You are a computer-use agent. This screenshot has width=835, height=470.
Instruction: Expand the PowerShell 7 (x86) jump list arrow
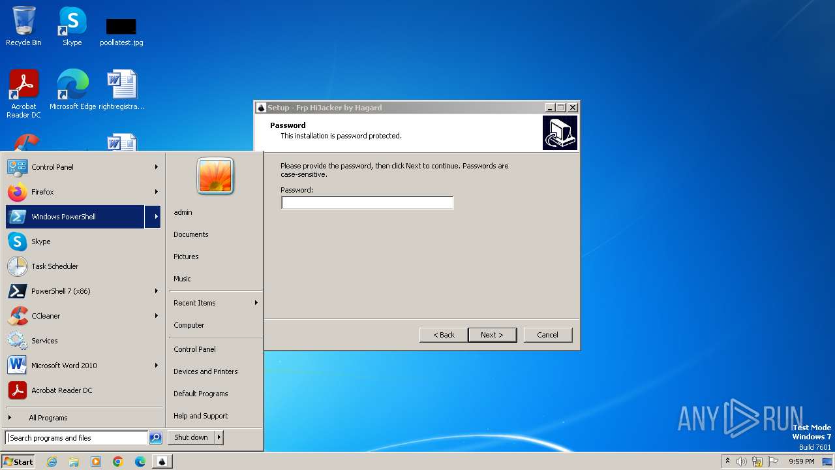[156, 291]
